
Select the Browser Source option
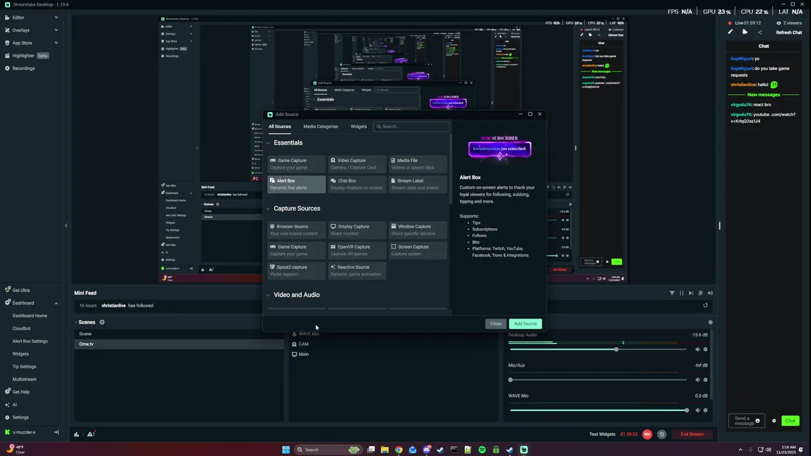point(296,229)
